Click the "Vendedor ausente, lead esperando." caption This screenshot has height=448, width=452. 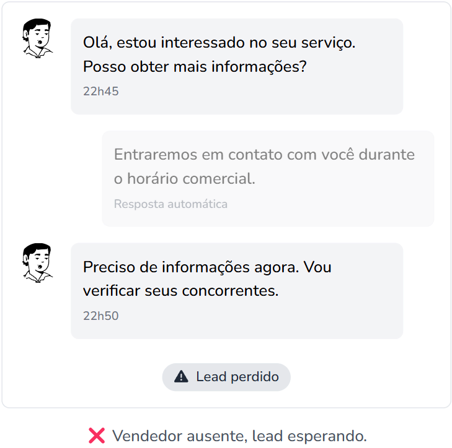(239, 436)
